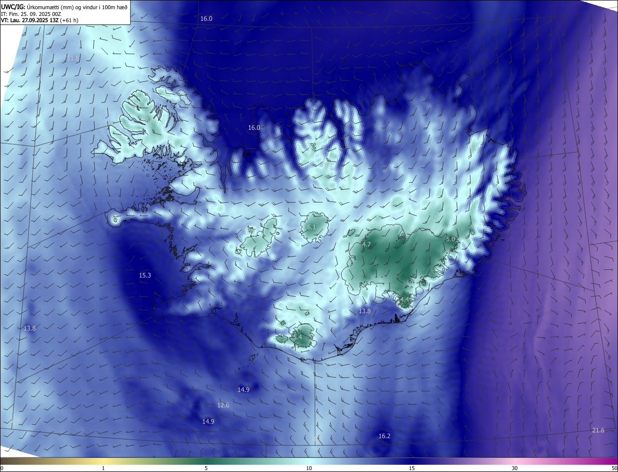Click the 12.6 value label over the ocean

click(x=223, y=405)
